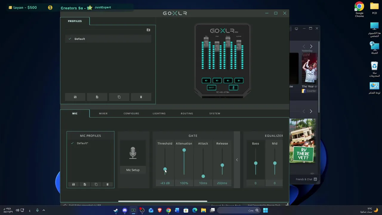Select the Profiles tab
The height and width of the screenshot is (215, 382).
point(75,21)
